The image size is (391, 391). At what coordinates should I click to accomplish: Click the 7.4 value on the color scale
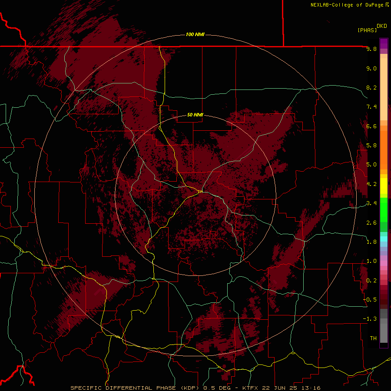371,107
